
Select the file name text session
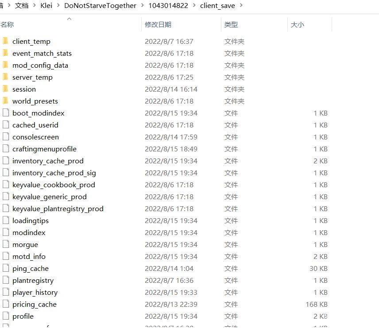[x=24, y=89]
